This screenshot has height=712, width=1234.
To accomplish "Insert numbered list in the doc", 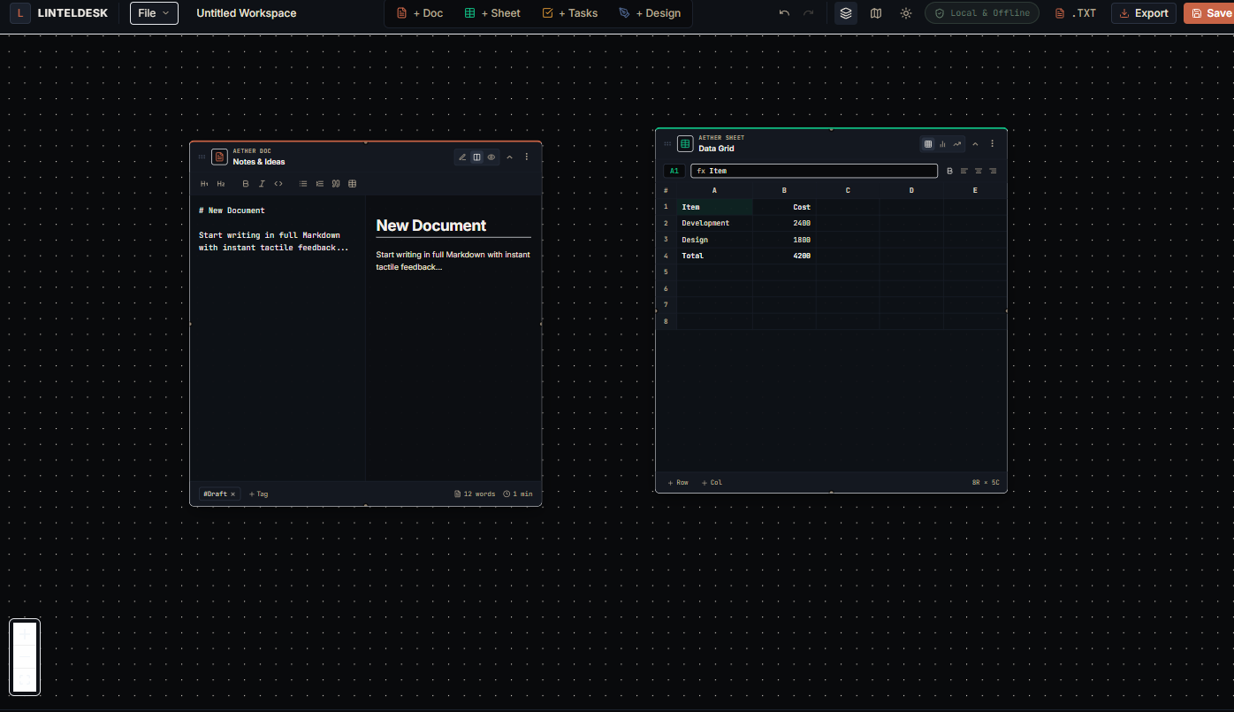I will [320, 184].
